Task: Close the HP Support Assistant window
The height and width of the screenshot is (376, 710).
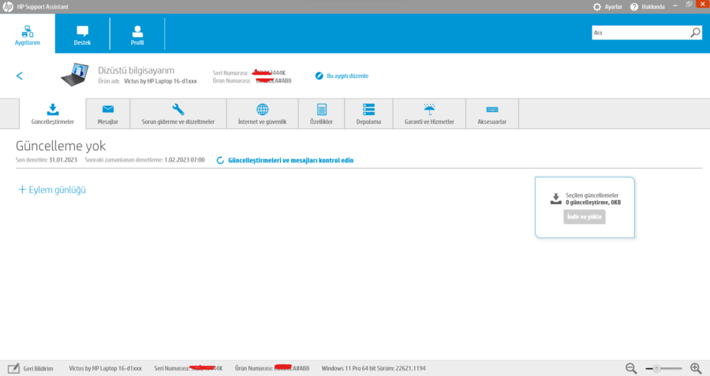Action: point(703,4)
